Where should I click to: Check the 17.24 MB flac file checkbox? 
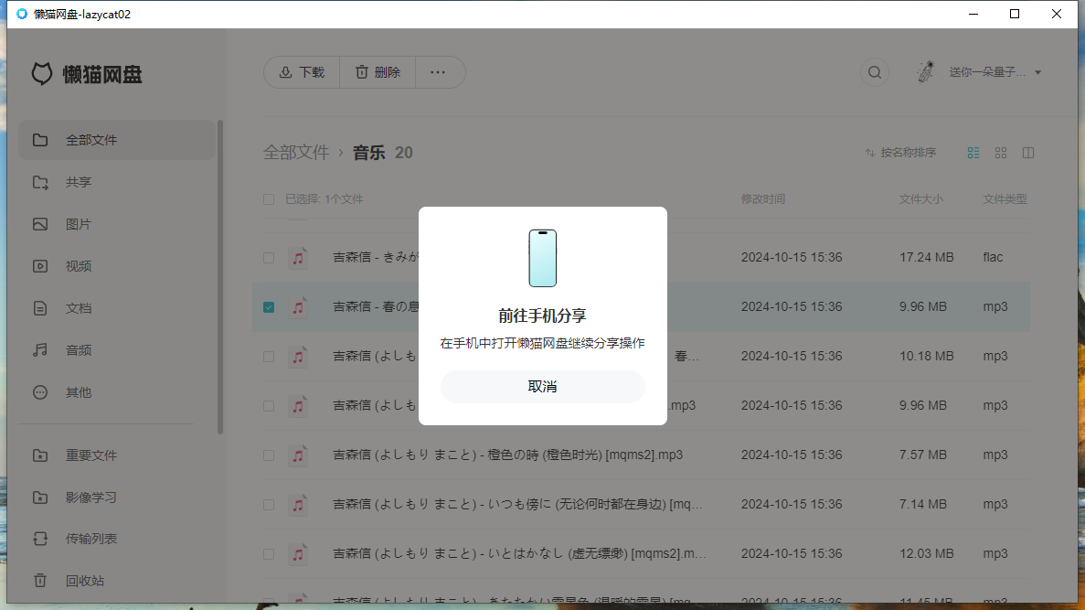(x=269, y=258)
